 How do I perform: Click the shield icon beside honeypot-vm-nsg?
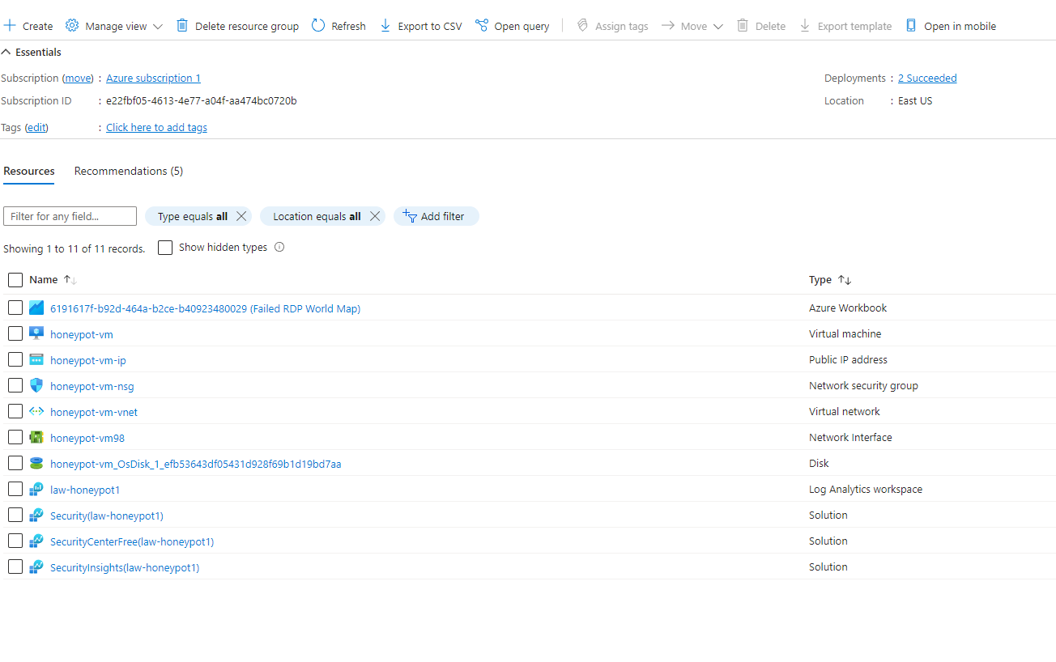coord(36,385)
